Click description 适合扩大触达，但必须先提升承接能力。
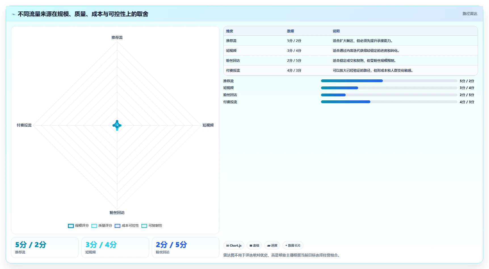This screenshot has height=269, width=489. pos(363,41)
